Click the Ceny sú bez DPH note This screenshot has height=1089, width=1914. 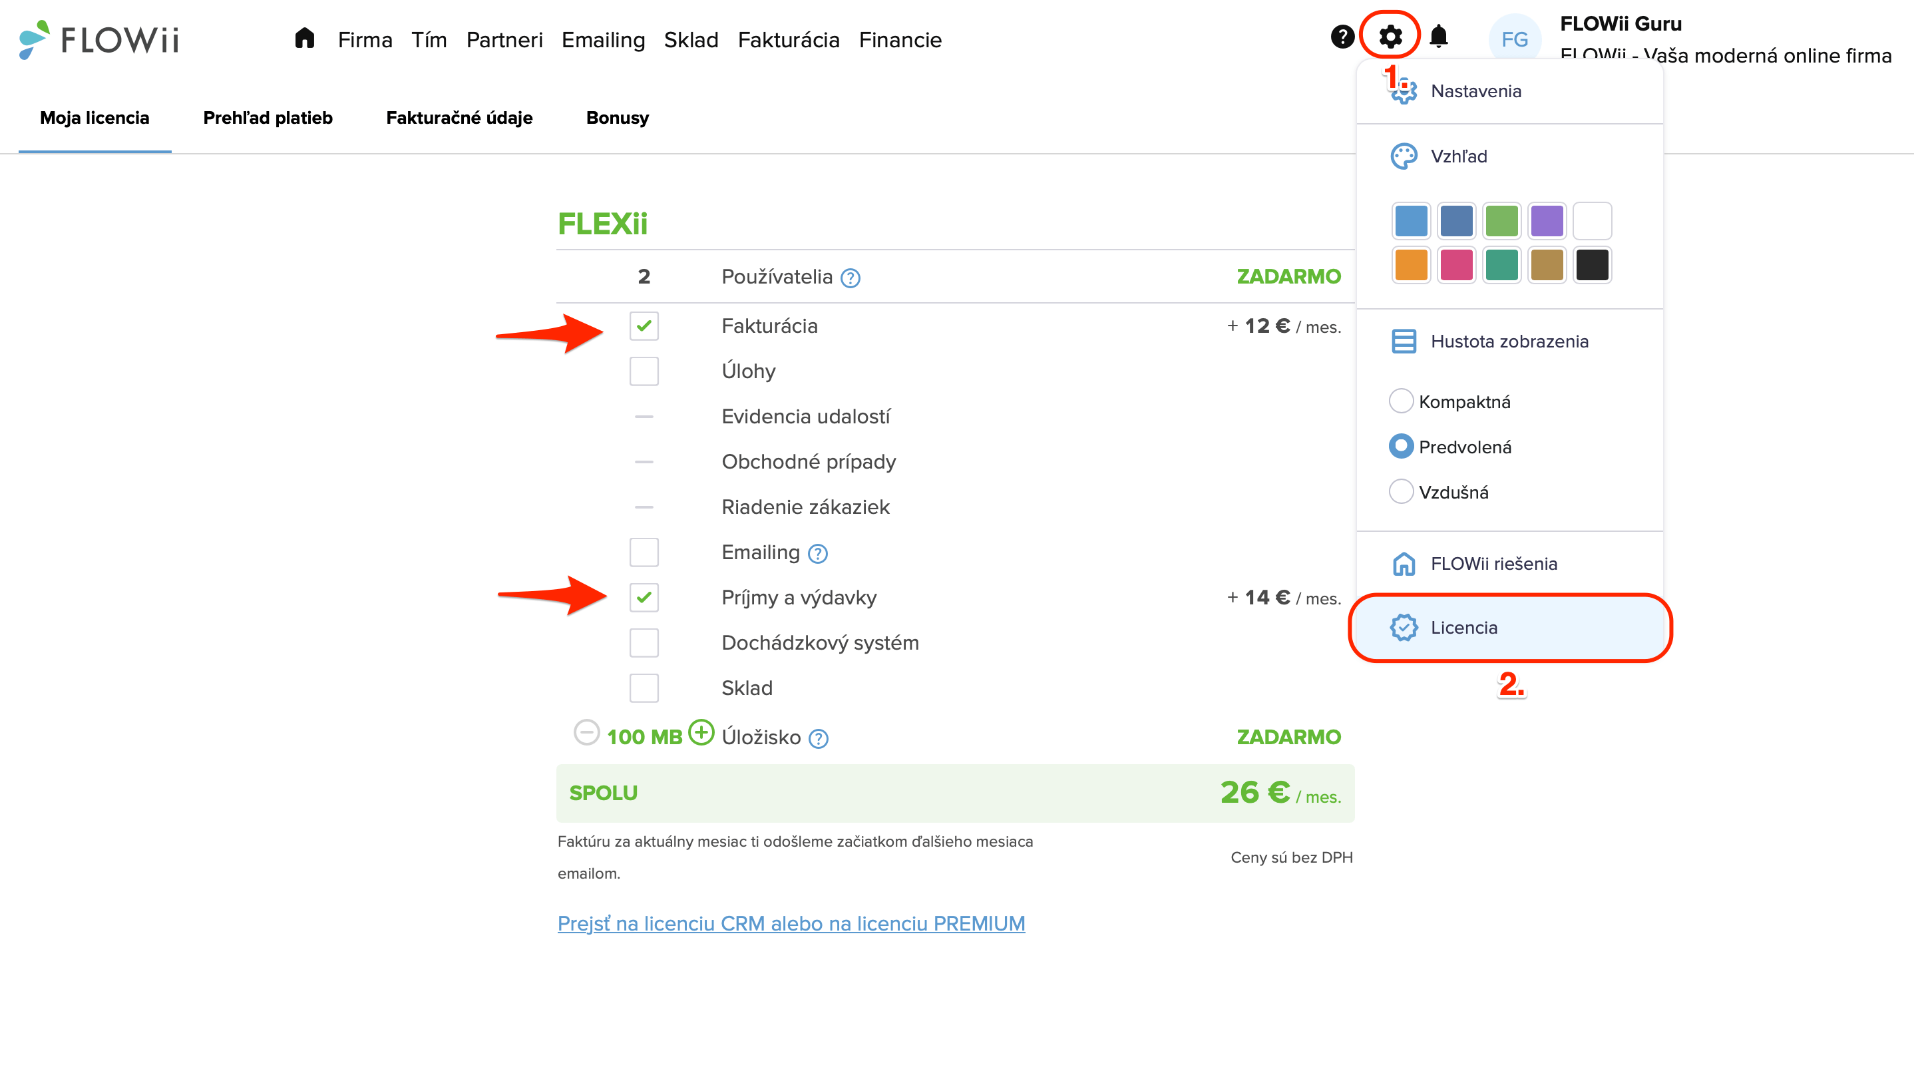point(1292,857)
